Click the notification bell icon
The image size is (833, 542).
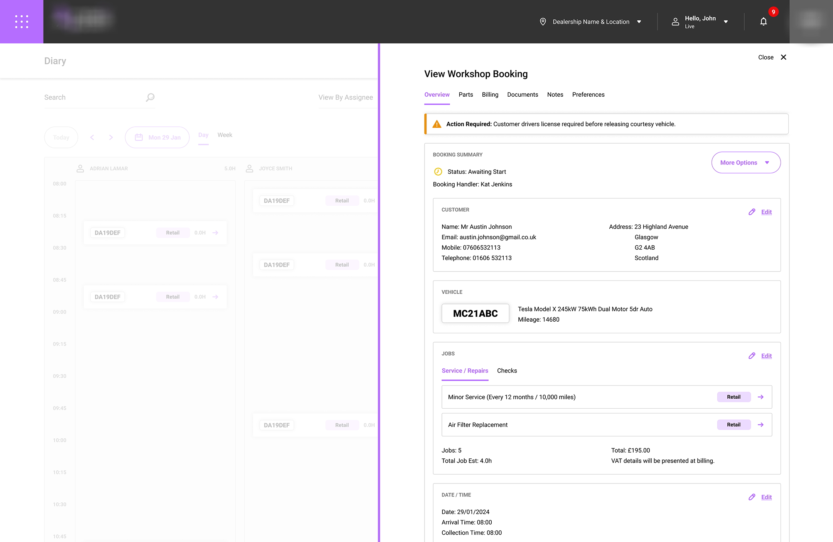[763, 22]
